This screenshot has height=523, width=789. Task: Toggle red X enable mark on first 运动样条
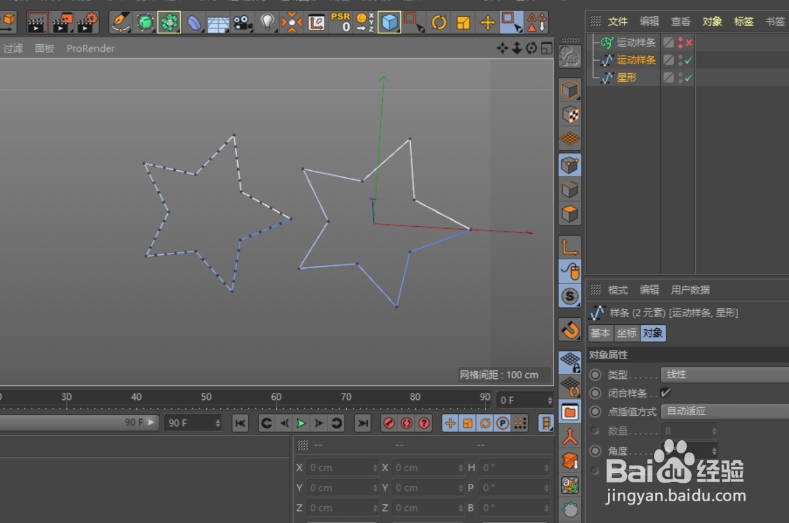pos(689,43)
